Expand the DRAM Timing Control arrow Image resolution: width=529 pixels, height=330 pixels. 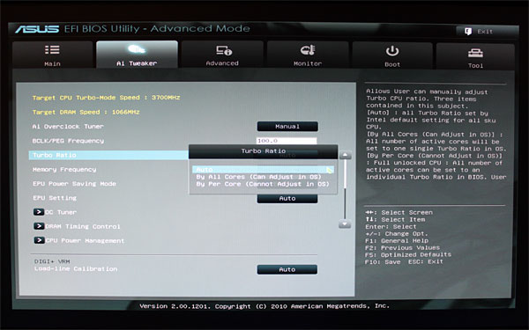point(39,226)
